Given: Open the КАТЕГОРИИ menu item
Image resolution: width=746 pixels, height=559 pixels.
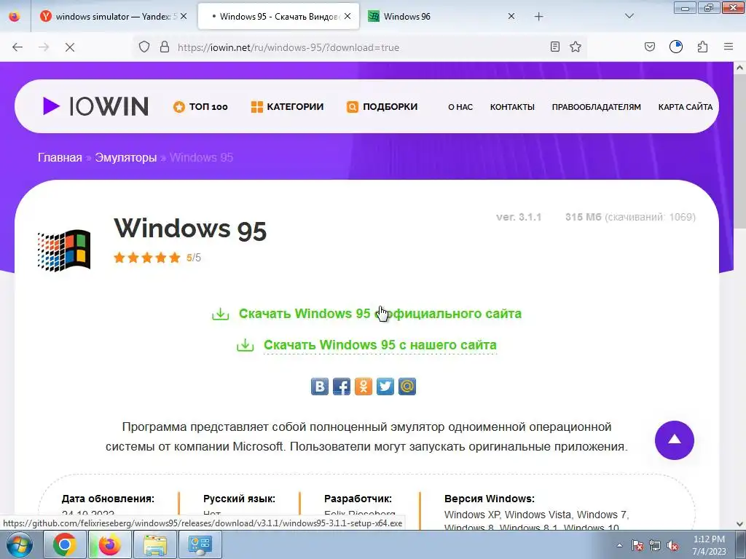Looking at the screenshot, I should click(287, 107).
